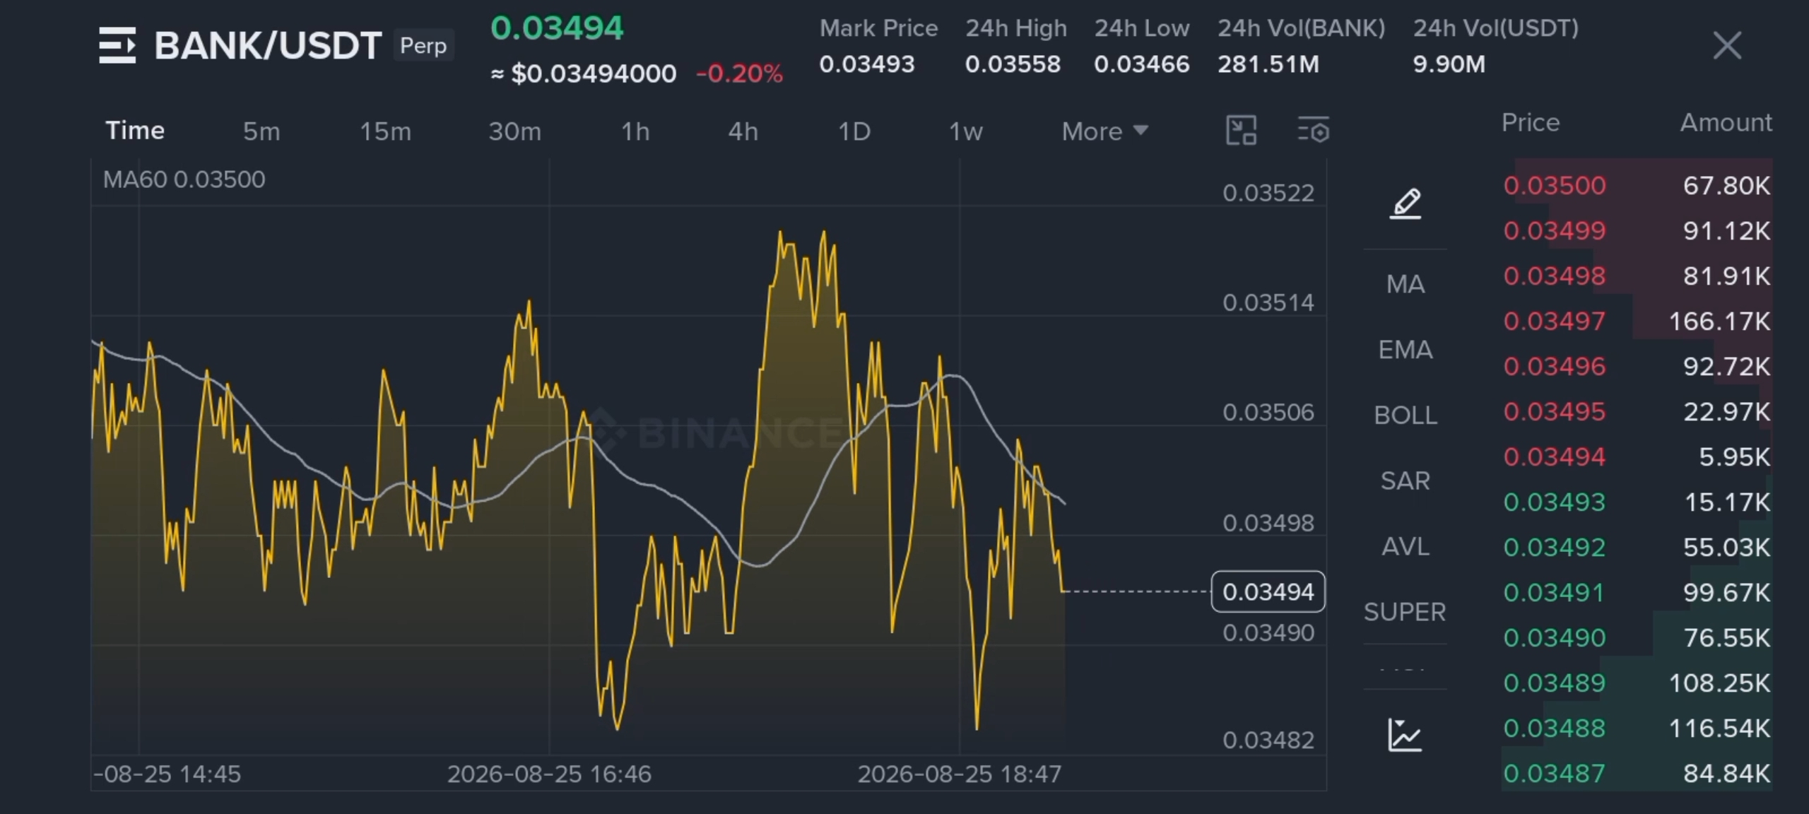Select ask price 0.03495
This screenshot has width=1809, height=814.
coord(1555,412)
